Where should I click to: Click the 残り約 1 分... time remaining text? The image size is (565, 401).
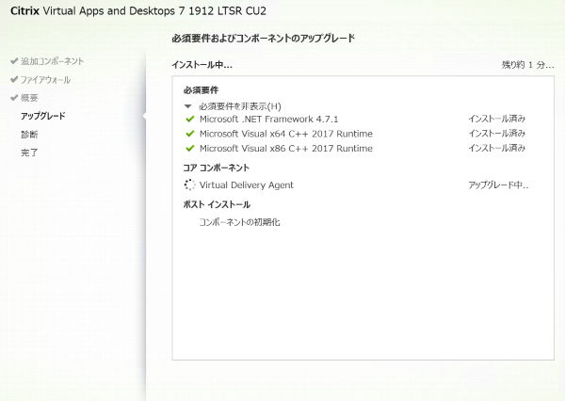tap(528, 65)
